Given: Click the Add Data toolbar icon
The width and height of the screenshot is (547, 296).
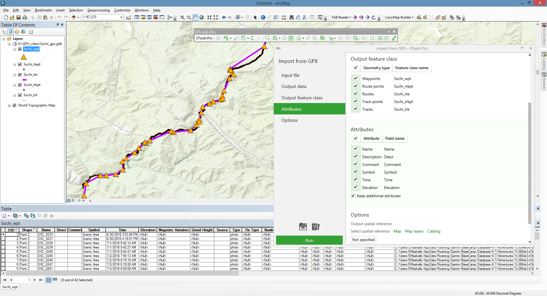Looking at the screenshot, I should point(74,17).
